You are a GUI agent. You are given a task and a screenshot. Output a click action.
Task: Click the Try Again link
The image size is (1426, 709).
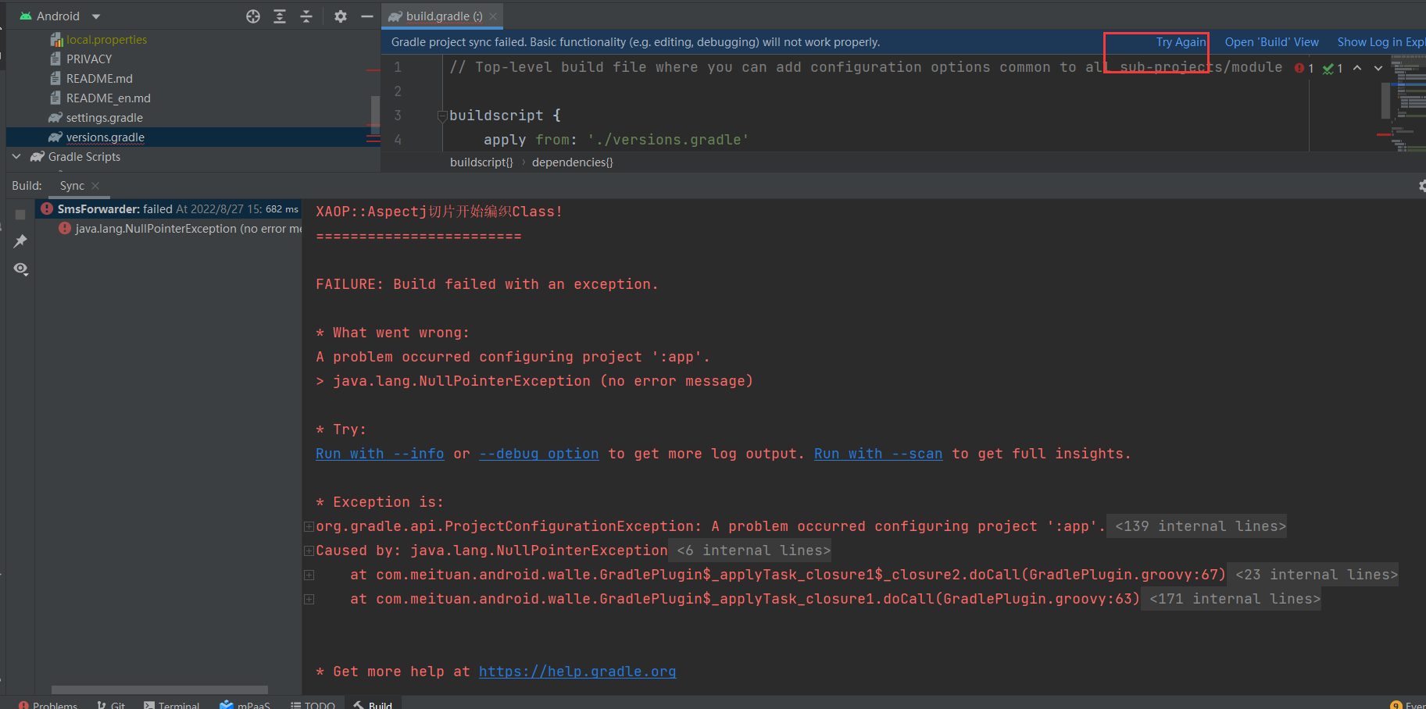point(1180,41)
